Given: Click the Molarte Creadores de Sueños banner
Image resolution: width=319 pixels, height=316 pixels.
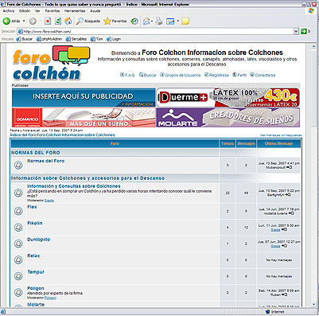Looking at the screenshot, I should pyautogui.click(x=228, y=117).
